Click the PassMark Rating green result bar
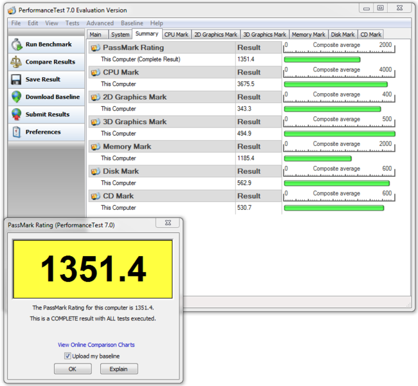The width and height of the screenshot is (418, 386). [x=322, y=59]
